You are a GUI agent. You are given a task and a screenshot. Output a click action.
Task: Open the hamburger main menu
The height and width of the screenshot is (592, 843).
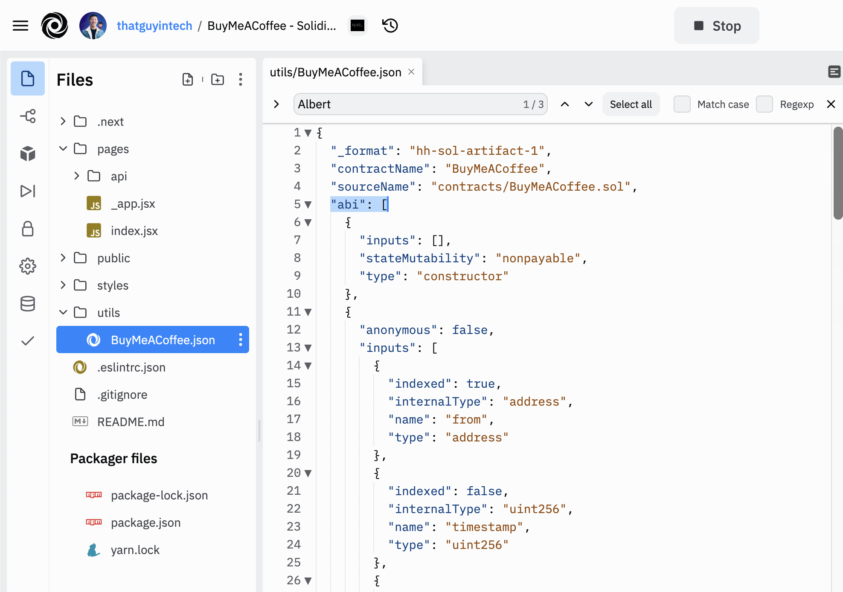20,26
